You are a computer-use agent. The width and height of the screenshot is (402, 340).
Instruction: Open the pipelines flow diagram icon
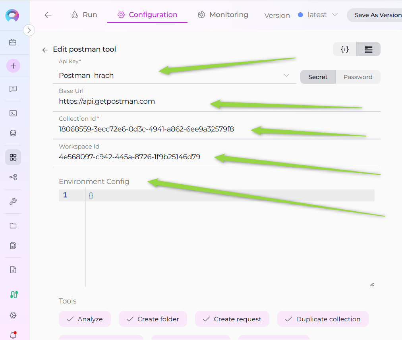tap(13, 177)
